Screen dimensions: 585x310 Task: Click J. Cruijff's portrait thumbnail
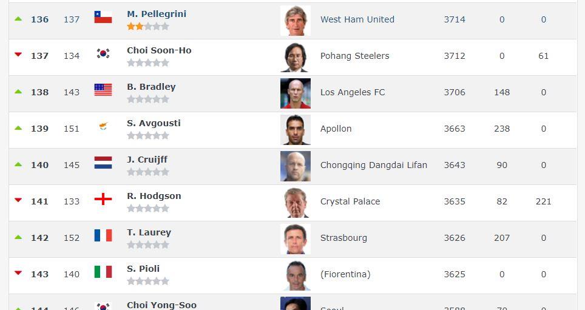point(296,166)
